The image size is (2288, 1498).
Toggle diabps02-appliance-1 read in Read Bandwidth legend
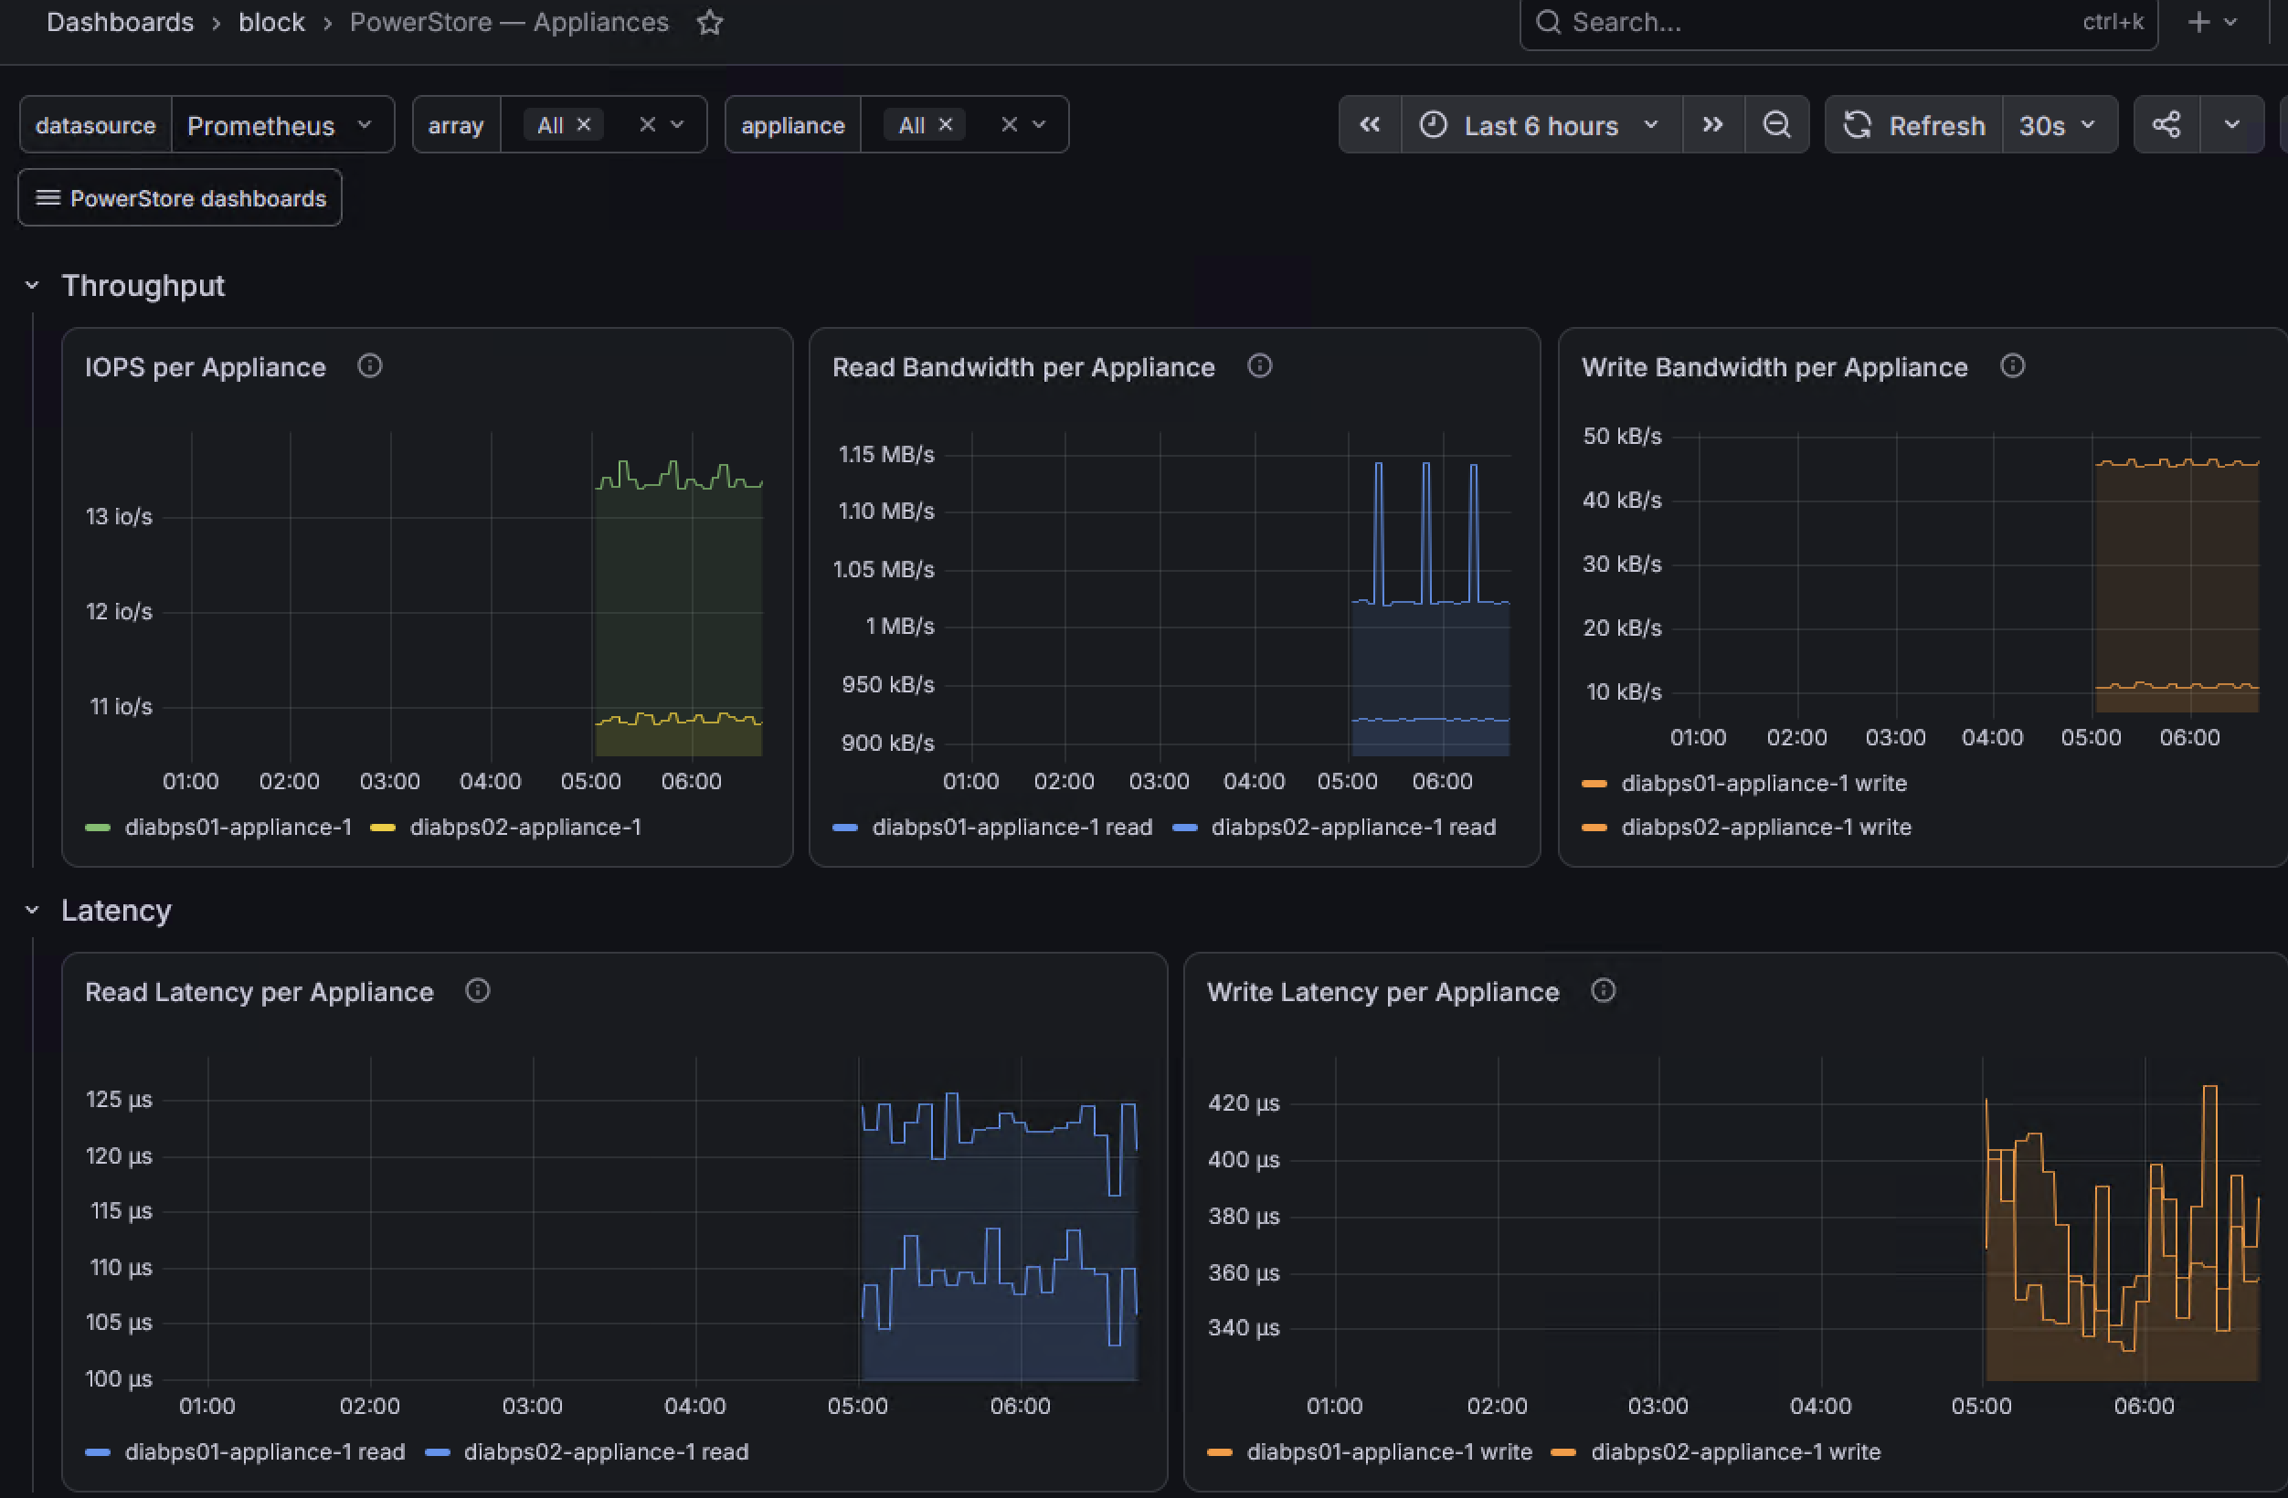(x=1353, y=828)
